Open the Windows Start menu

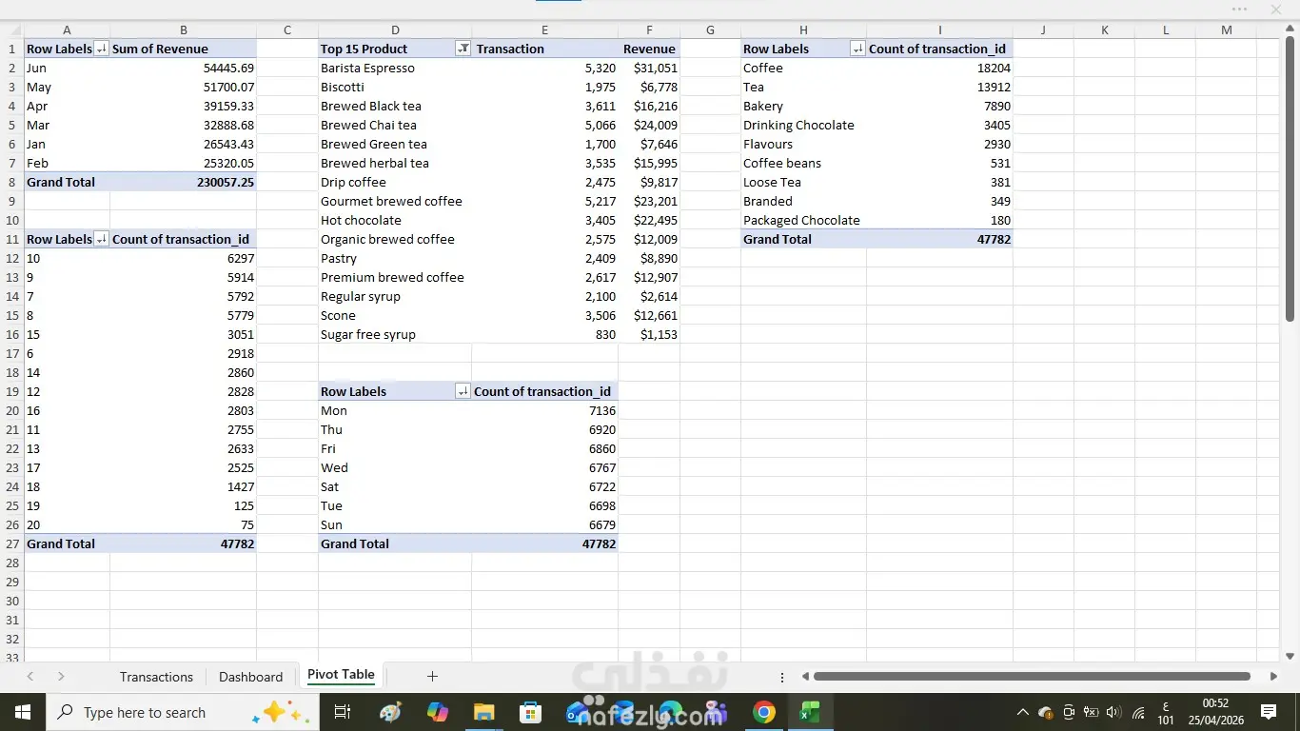[x=22, y=712]
